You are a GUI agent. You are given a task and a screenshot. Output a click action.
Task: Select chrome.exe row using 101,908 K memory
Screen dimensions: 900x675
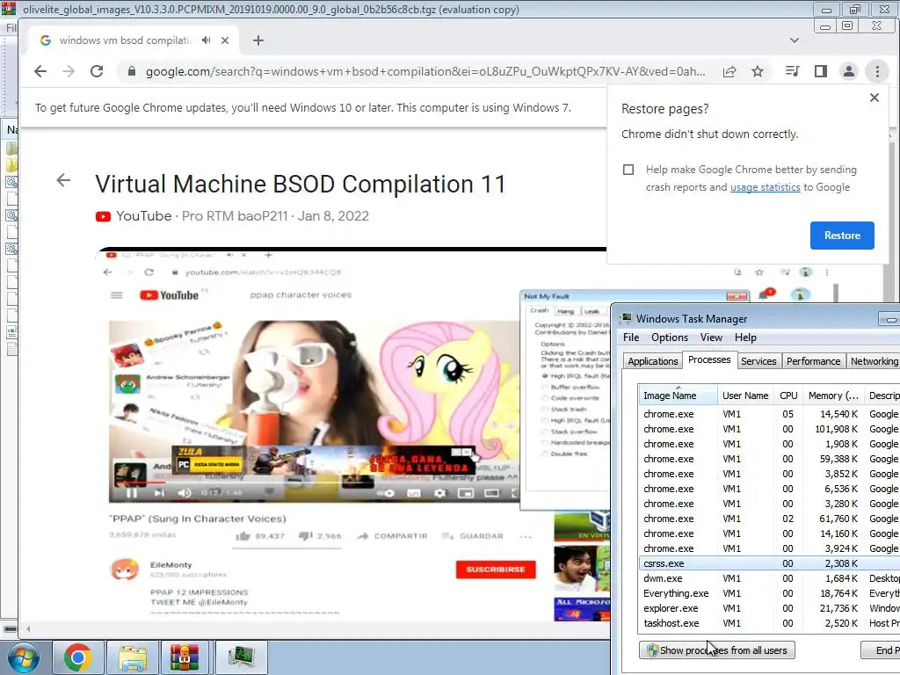coord(769,429)
